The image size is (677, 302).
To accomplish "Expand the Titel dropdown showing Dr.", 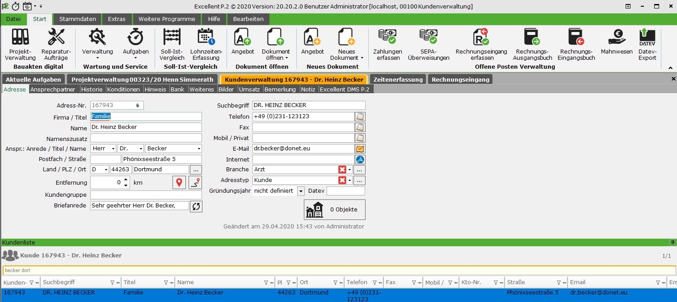I will (140, 149).
